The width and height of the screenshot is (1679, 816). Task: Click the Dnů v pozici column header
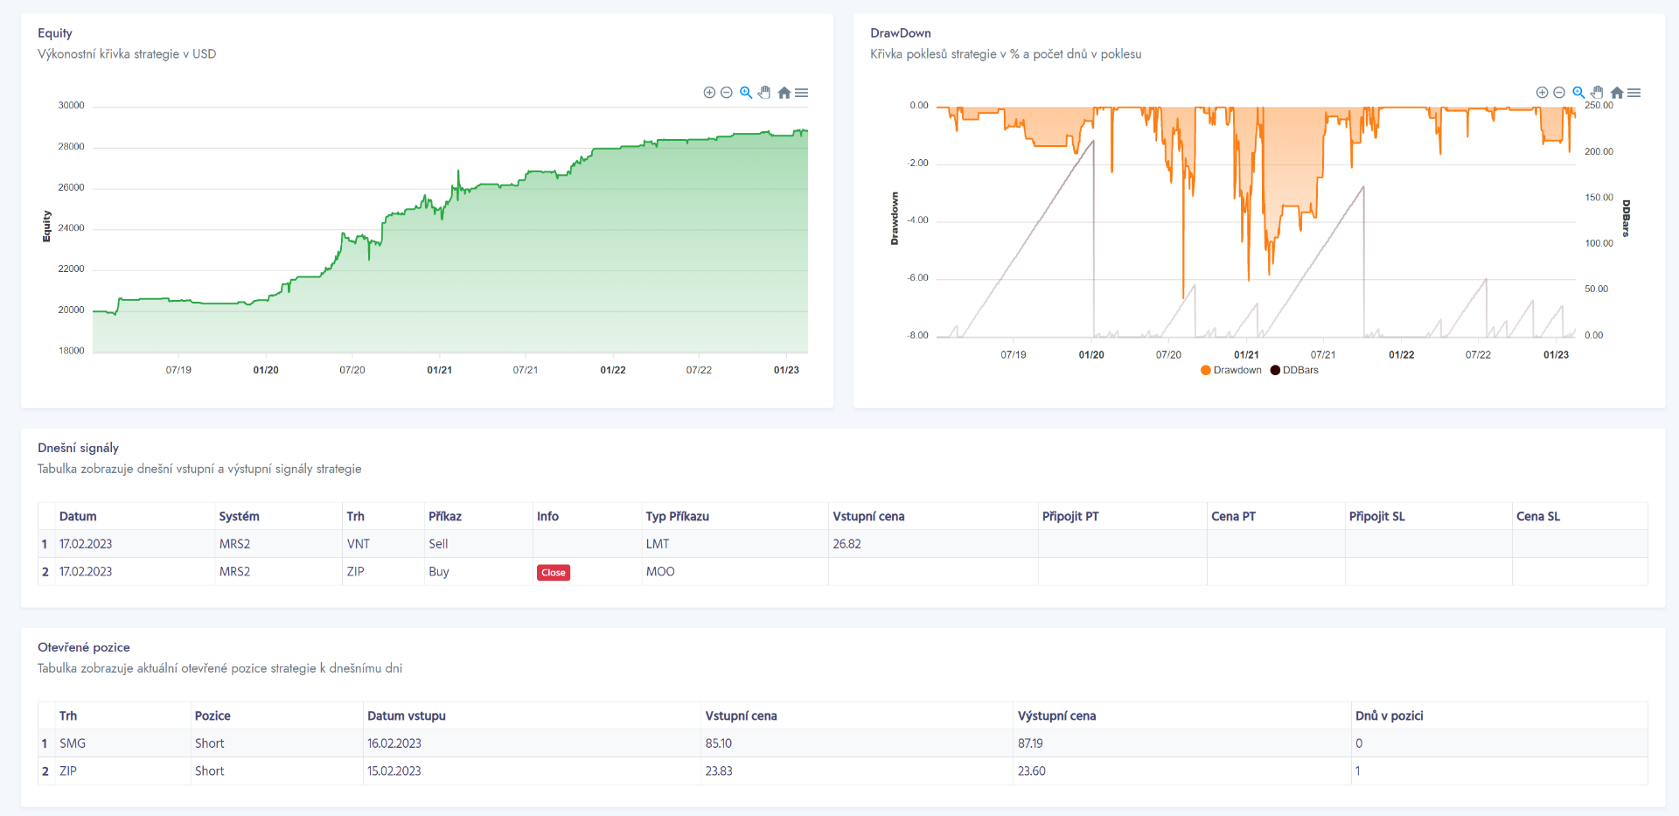click(x=1389, y=715)
